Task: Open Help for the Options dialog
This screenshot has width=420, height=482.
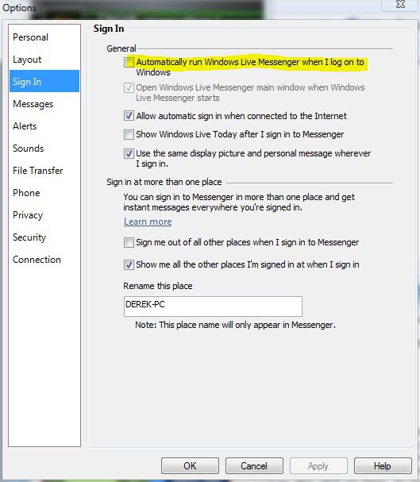Action: 383,465
